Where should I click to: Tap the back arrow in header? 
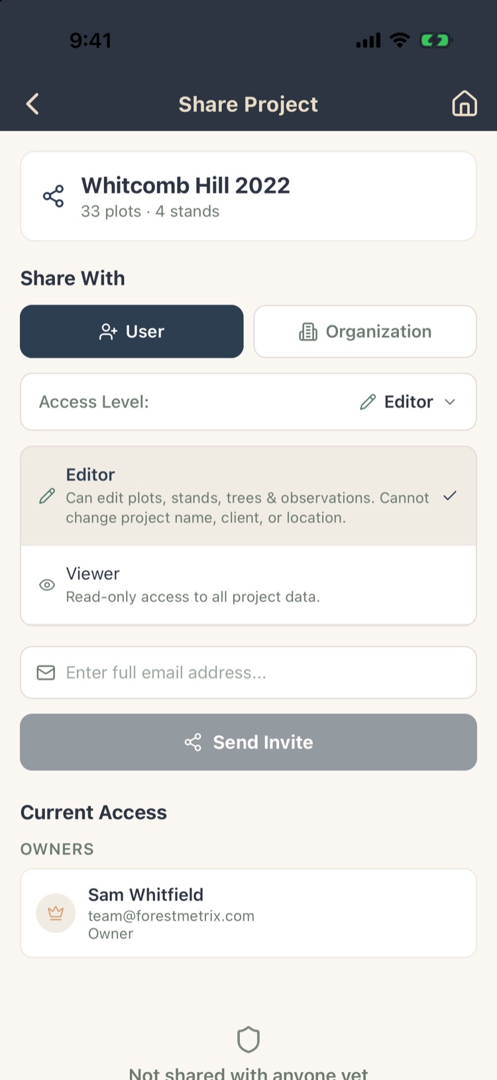tap(32, 103)
